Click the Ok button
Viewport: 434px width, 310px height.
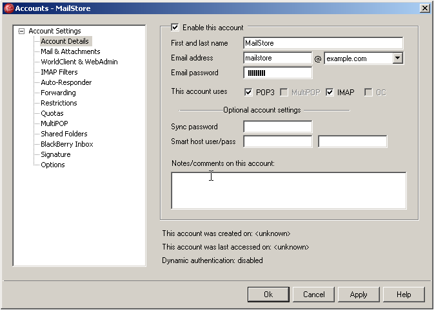(x=268, y=295)
